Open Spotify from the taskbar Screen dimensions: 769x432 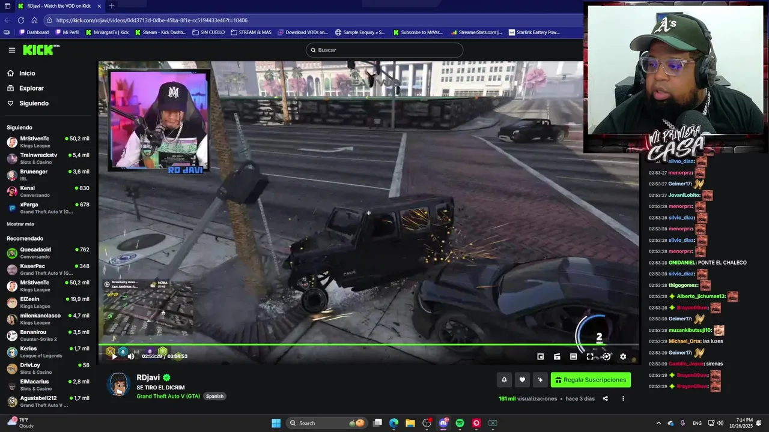pos(460,423)
